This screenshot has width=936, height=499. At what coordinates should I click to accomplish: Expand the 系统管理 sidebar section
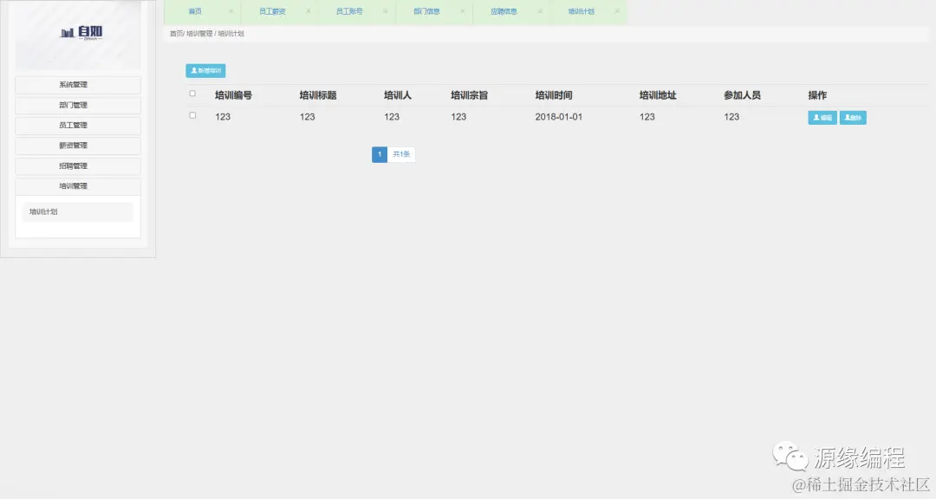click(x=78, y=85)
